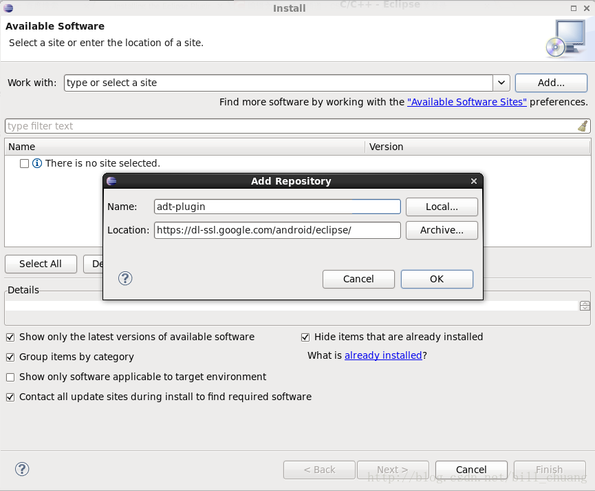595x491 pixels.
Task: Click the Local... button
Action: click(x=442, y=207)
